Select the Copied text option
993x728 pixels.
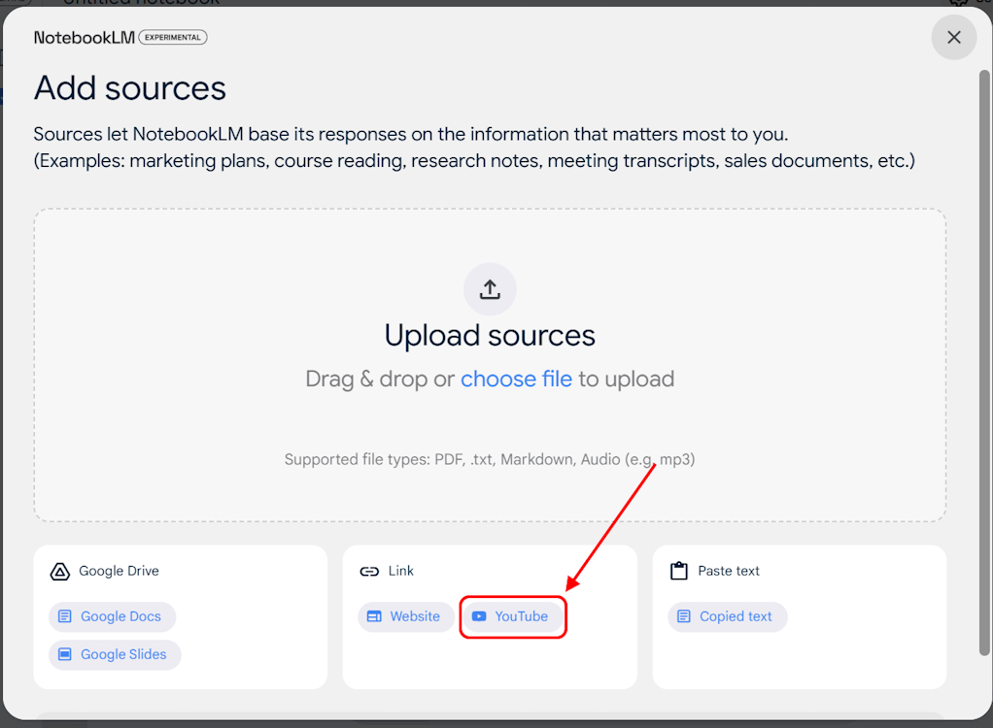727,616
